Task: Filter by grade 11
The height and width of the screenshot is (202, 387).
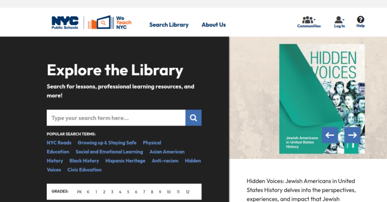Action: (x=178, y=192)
